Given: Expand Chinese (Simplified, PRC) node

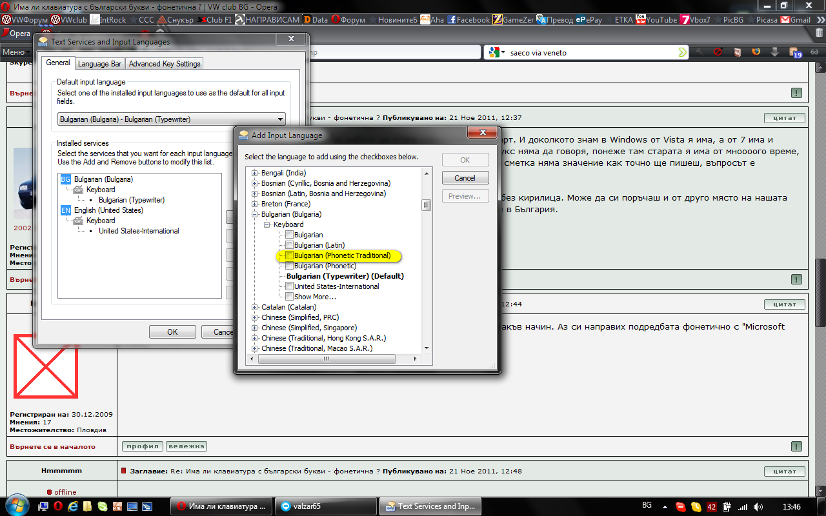Looking at the screenshot, I should point(255,317).
